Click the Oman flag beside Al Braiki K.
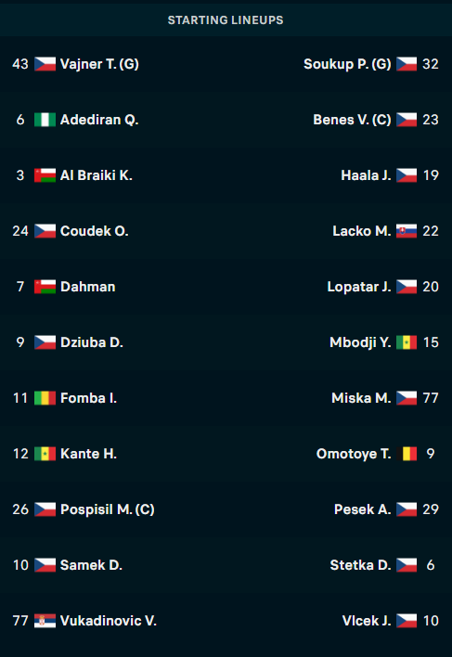The image size is (452, 657). (x=45, y=175)
